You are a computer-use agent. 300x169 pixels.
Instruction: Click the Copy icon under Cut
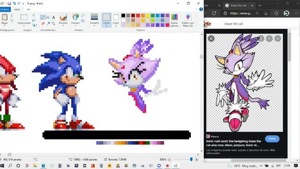(12, 20)
